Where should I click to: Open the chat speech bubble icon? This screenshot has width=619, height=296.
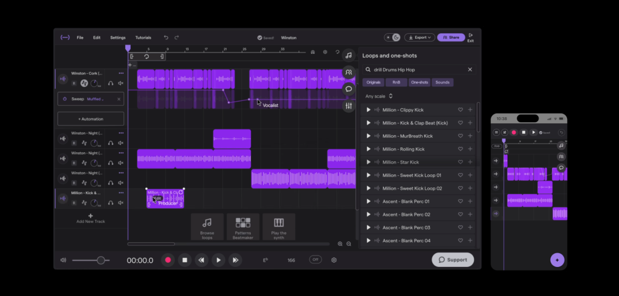[348, 89]
